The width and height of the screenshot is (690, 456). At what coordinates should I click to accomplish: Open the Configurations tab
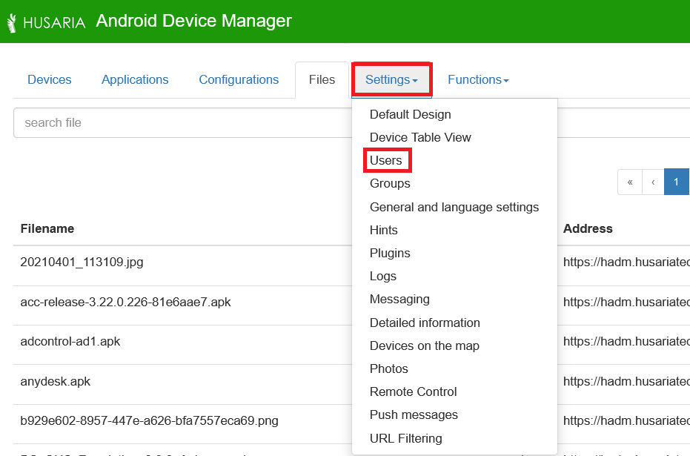point(239,79)
